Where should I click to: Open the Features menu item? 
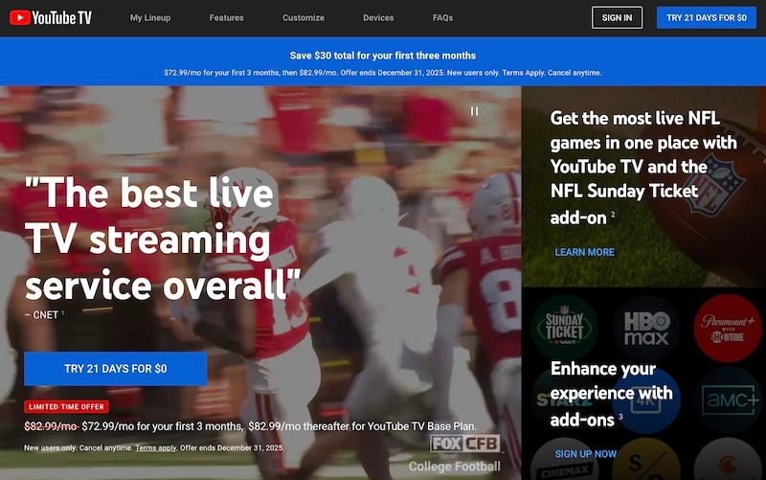pos(226,17)
